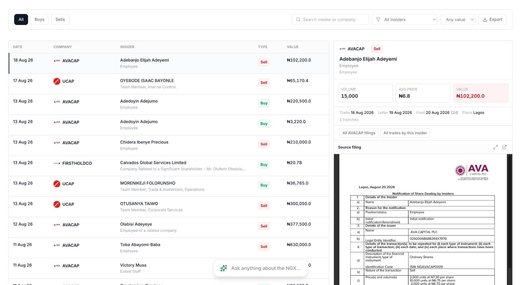This screenshot has height=285, width=521.
Task: Click the AVG PRICE ₦6.8 card
Action: click(x=423, y=93)
